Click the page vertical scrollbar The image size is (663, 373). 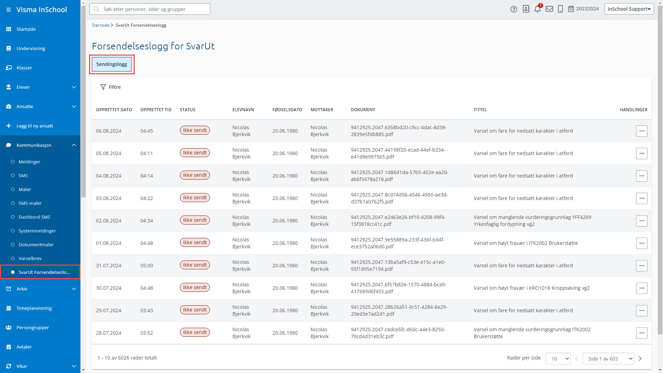point(660,169)
